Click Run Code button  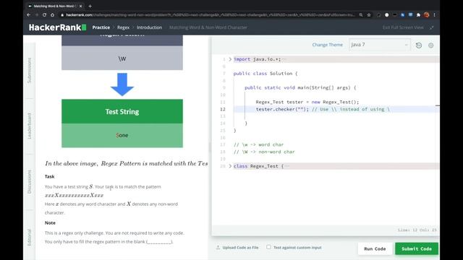(375, 248)
